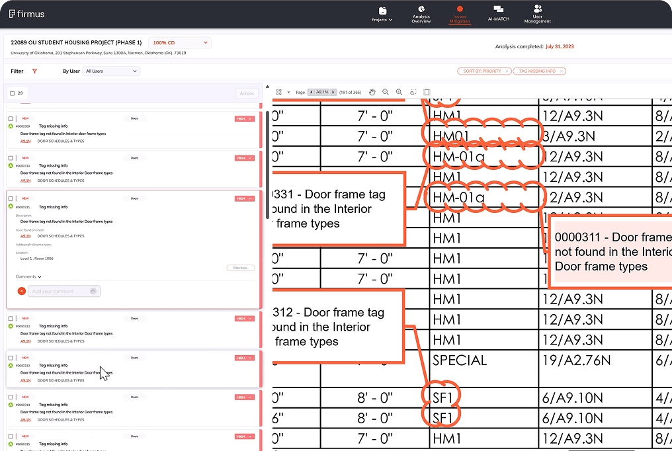Check the checkbox on issue #0000309

tap(10, 118)
